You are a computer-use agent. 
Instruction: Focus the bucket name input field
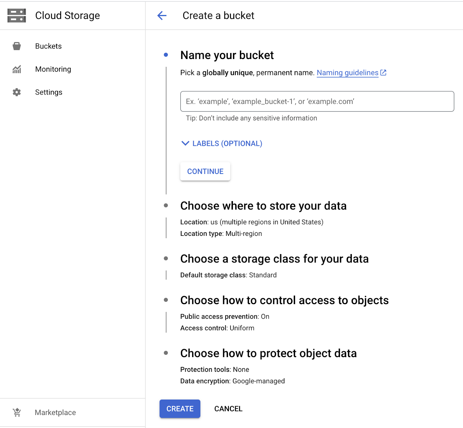317,101
